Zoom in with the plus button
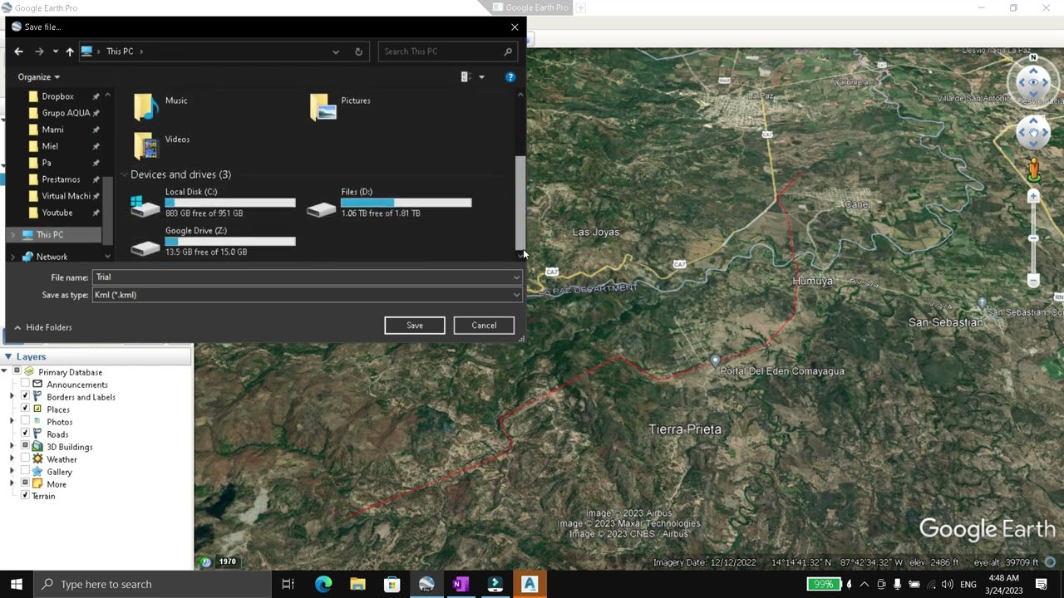The image size is (1064, 598). [x=1033, y=197]
